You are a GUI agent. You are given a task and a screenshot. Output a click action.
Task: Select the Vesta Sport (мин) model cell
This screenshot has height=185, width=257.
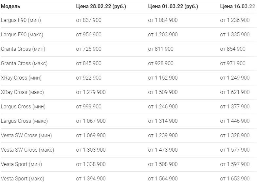coord(21,164)
